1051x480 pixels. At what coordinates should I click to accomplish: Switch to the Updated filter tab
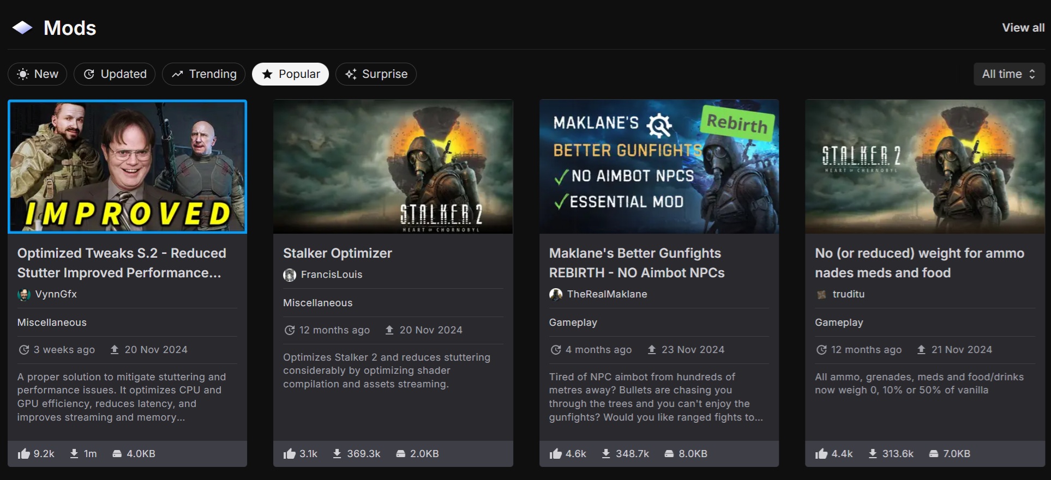click(x=115, y=74)
